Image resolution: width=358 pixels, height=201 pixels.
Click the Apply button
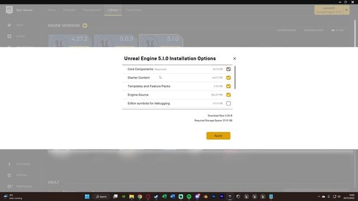[218, 136]
